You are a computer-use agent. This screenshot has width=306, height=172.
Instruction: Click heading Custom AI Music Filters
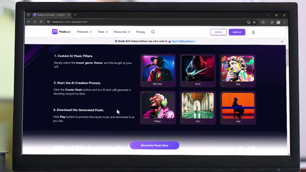[x=73, y=56]
